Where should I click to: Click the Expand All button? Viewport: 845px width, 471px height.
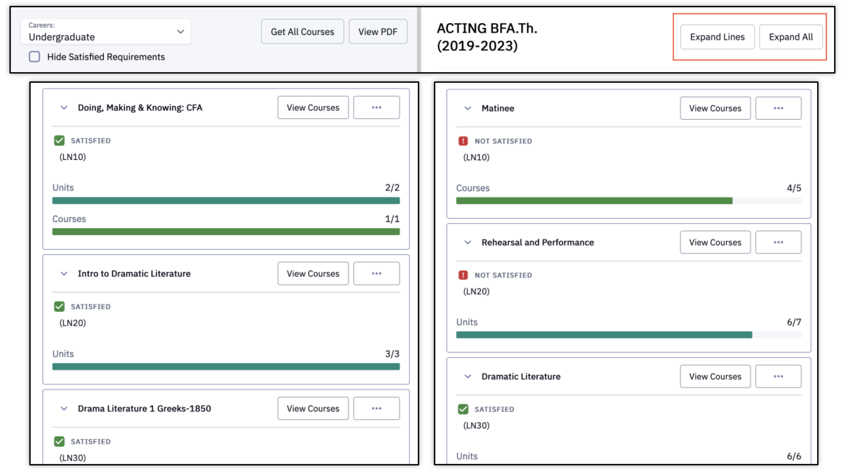(x=791, y=37)
